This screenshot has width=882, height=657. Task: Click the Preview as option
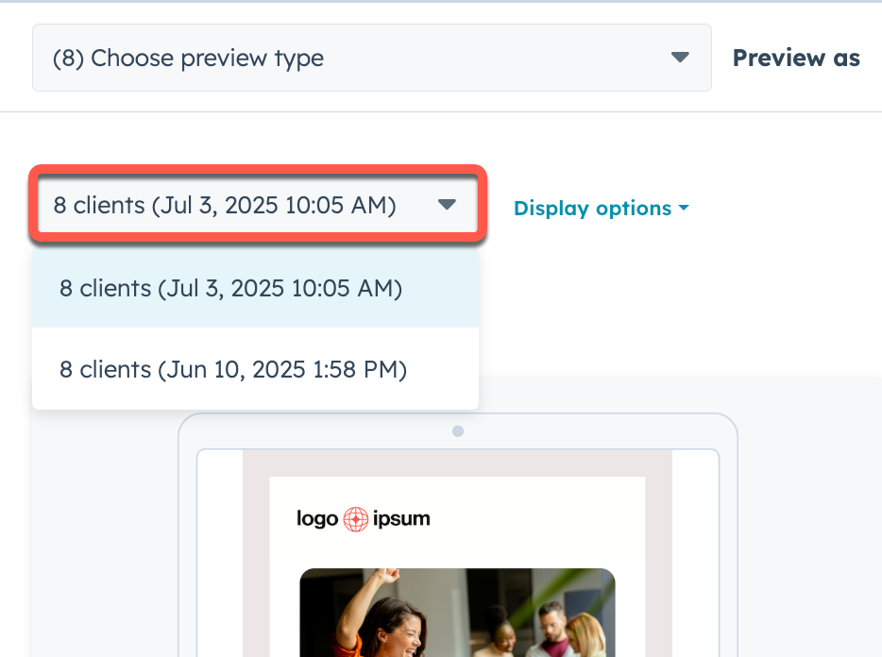click(x=796, y=58)
